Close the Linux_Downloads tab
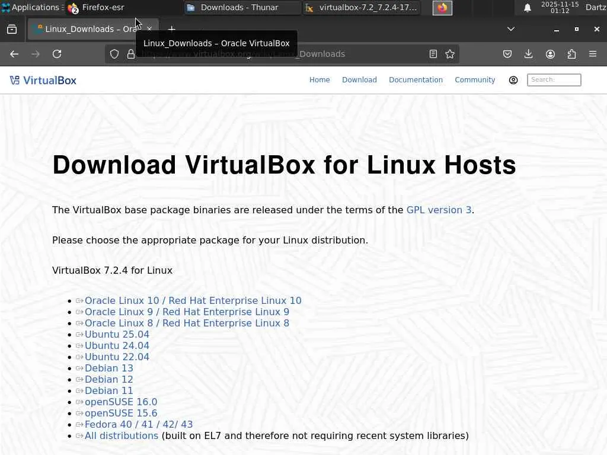Viewport: 607px width, 455px height. point(149,29)
